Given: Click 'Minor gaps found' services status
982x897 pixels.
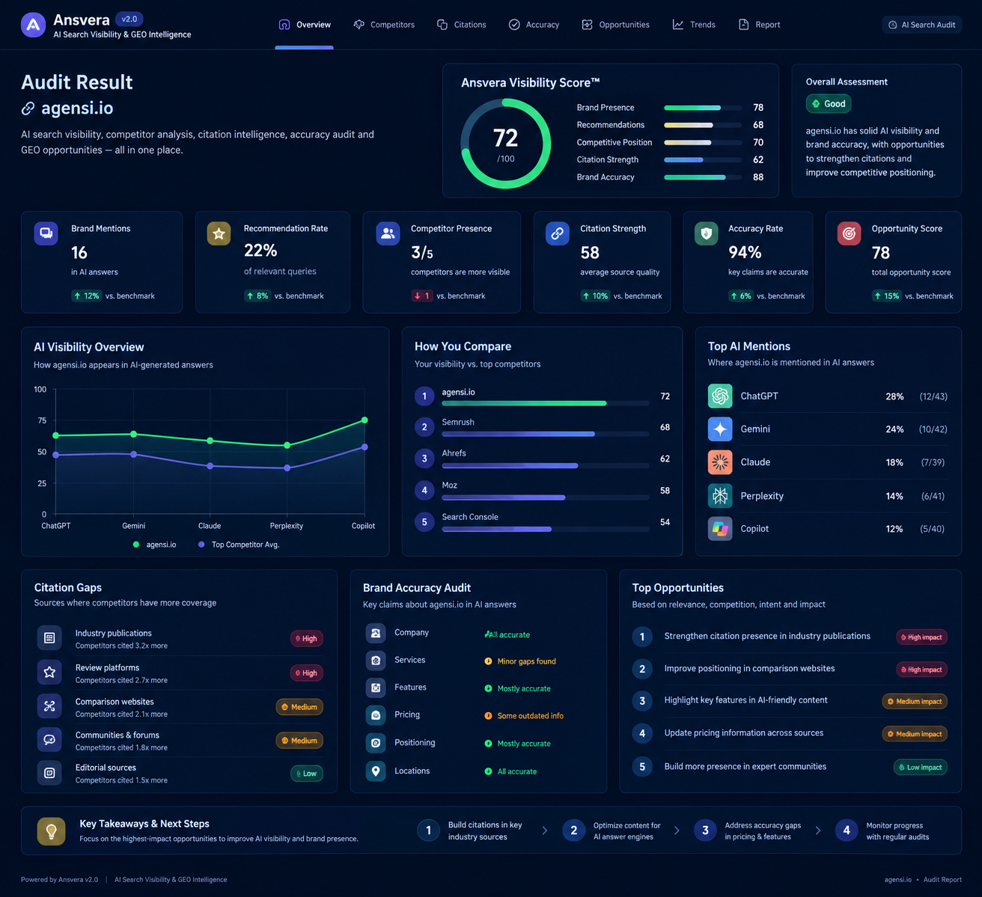Looking at the screenshot, I should [526, 661].
